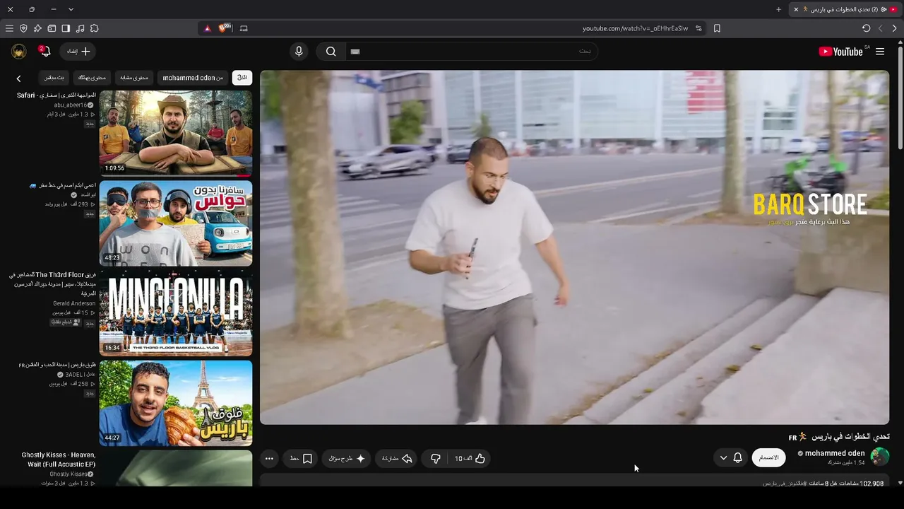Open a new browser tab

click(778, 9)
